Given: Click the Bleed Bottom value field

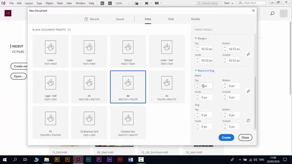Looking at the screenshot, I should (x=234, y=86).
